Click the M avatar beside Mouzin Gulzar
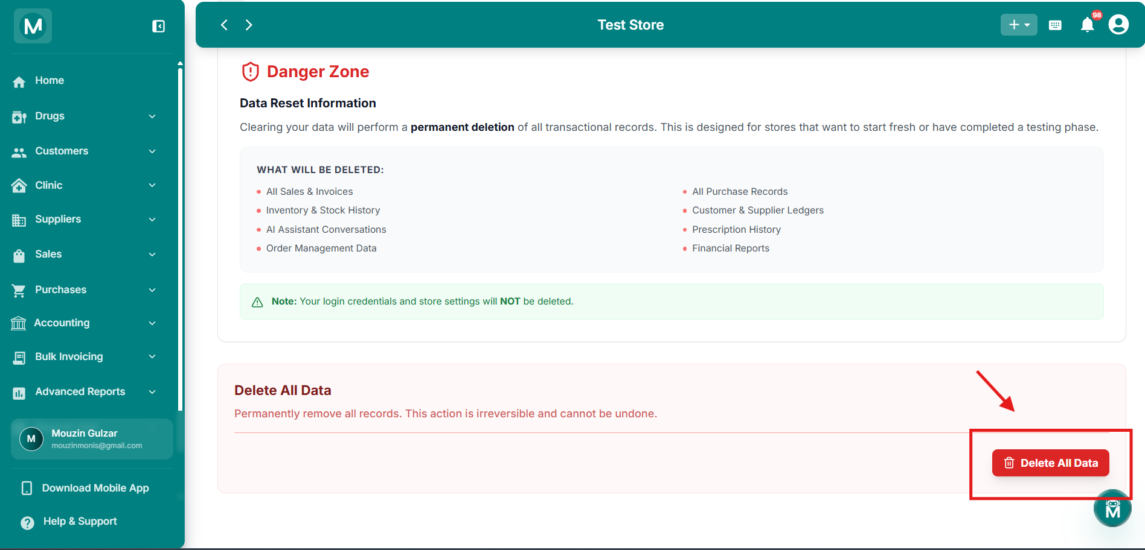Image resolution: width=1145 pixels, height=550 pixels. point(31,439)
